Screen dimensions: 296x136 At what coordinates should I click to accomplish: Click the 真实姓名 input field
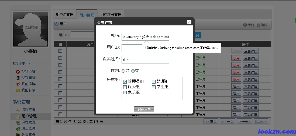(x=145, y=60)
